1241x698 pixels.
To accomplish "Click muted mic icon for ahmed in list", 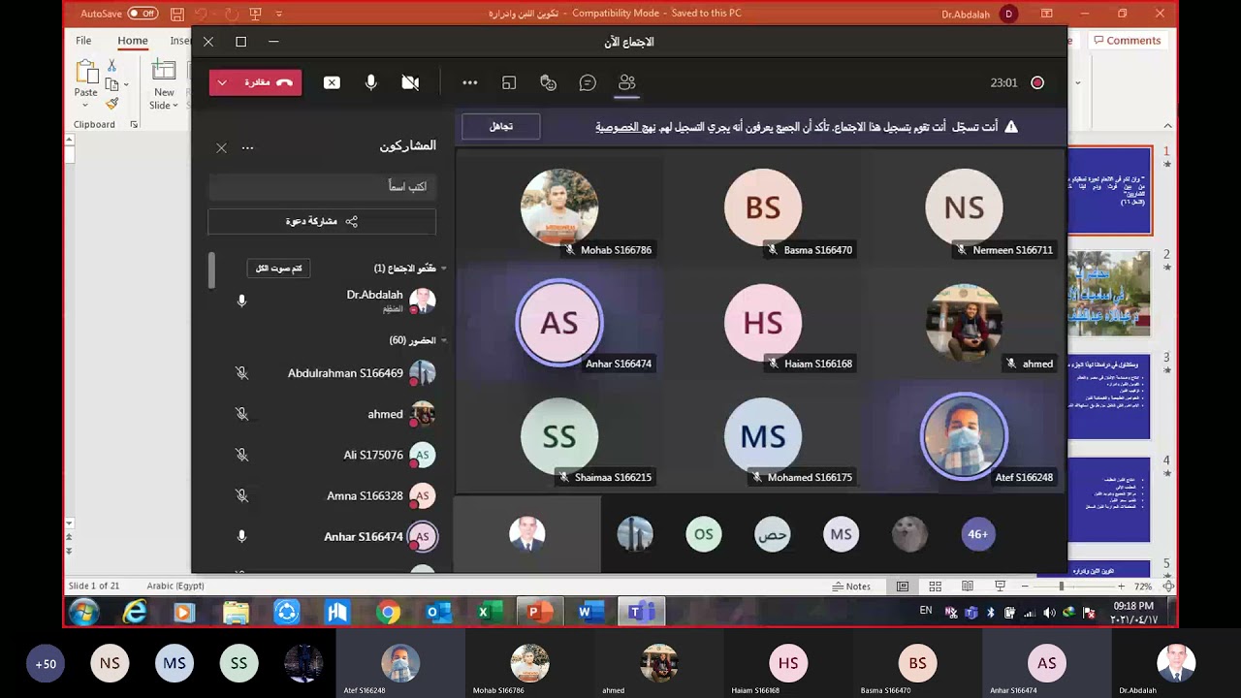I will [241, 414].
